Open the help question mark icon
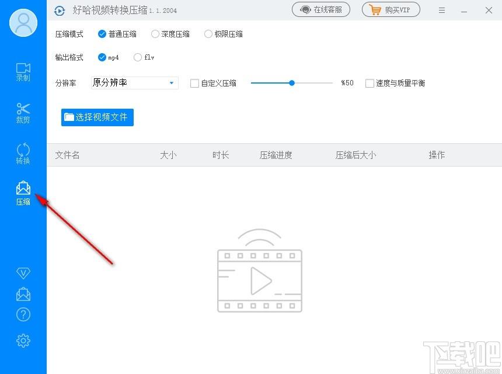 click(x=23, y=315)
